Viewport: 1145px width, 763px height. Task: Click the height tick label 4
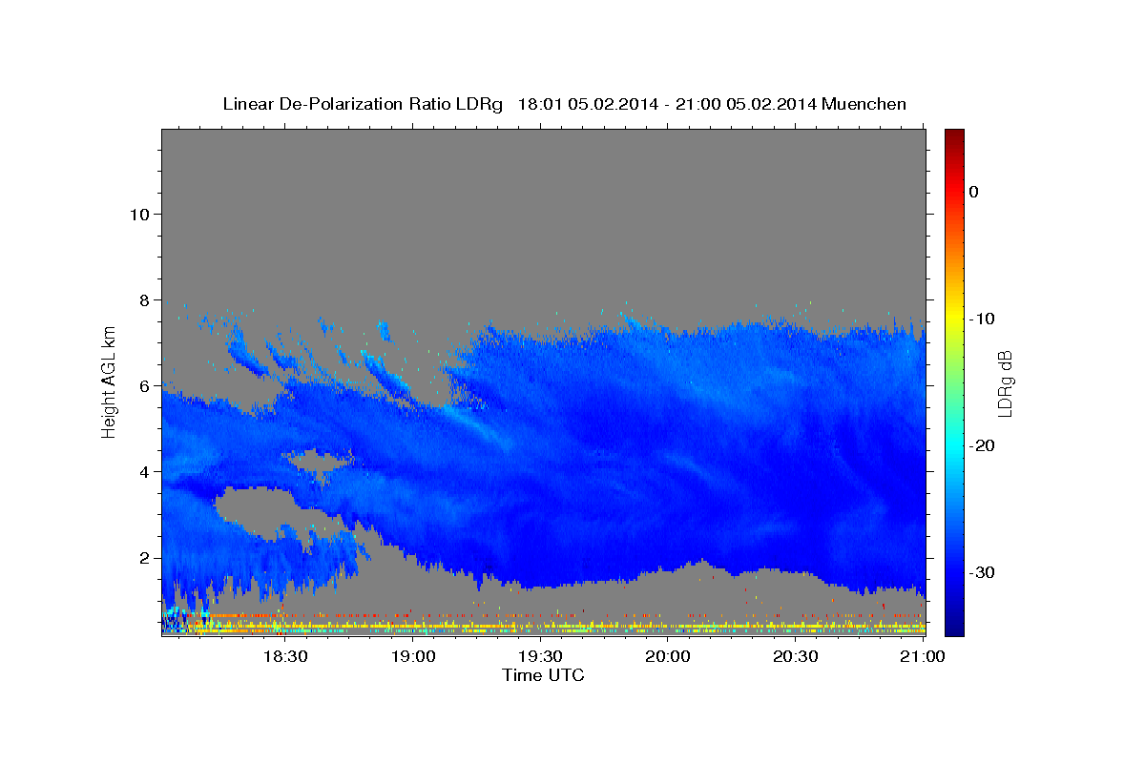(x=144, y=471)
